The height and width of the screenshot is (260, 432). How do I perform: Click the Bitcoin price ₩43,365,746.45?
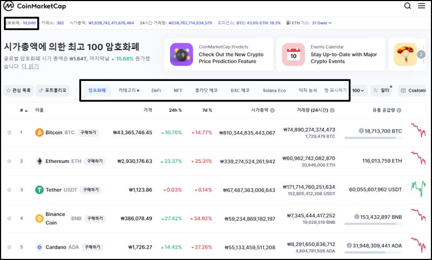(x=132, y=132)
